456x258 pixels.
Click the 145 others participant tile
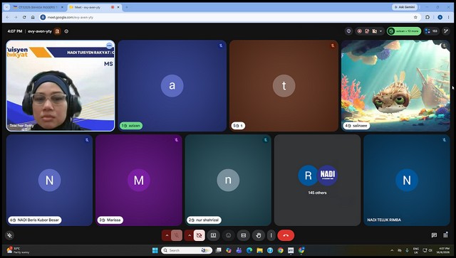pyautogui.click(x=317, y=180)
